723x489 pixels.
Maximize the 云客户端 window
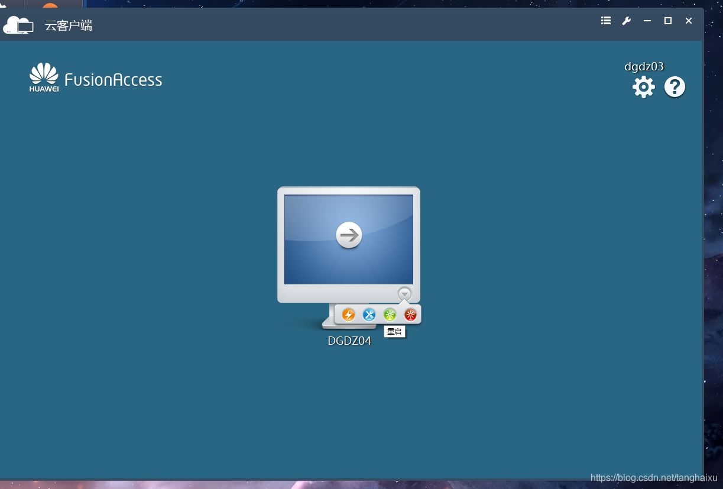[668, 21]
